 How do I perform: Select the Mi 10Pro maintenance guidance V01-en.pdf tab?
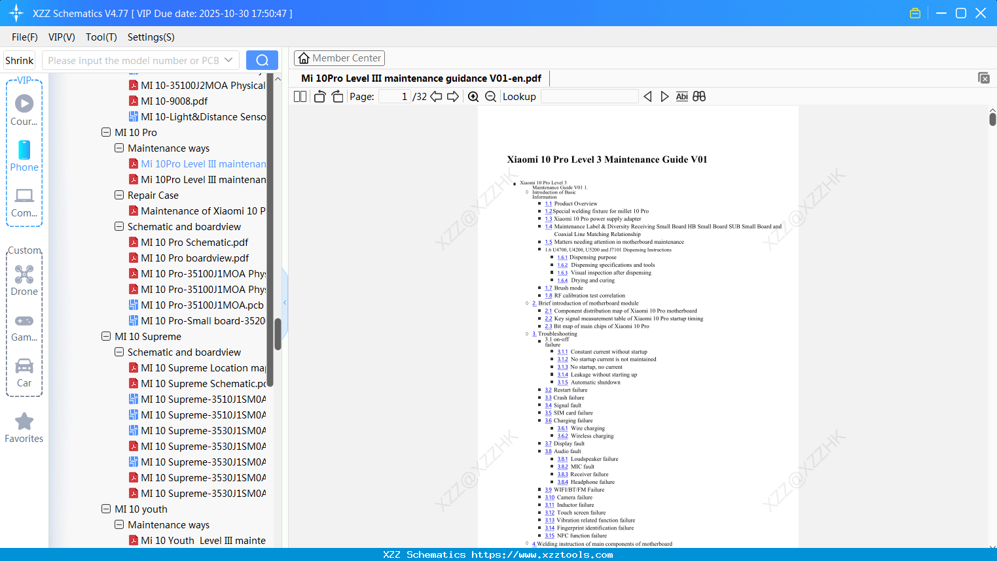coord(421,78)
